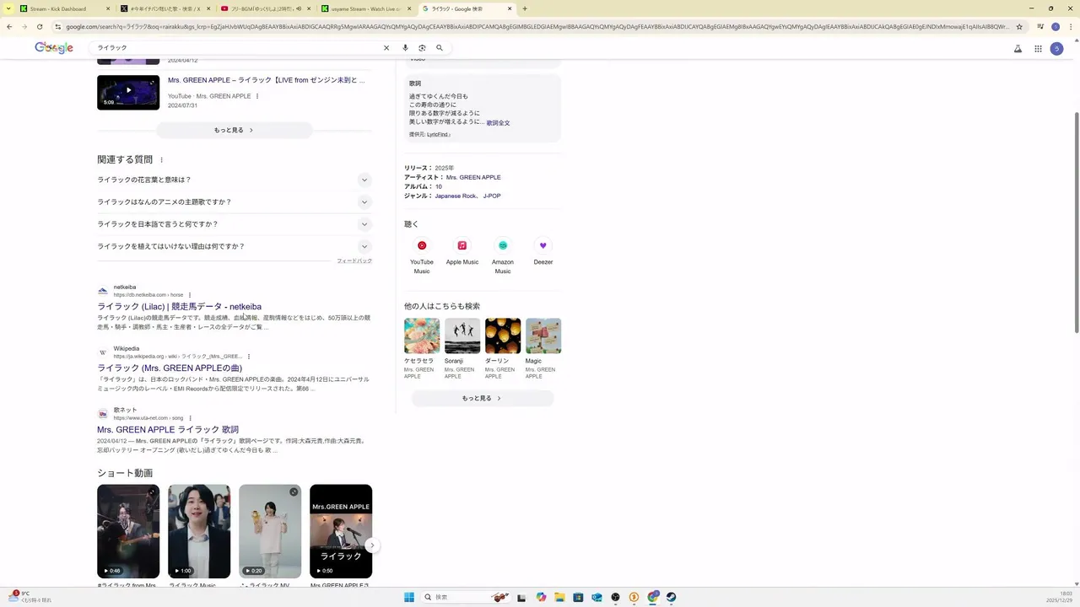The height and width of the screenshot is (607, 1080).
Task: Play the LIVE from ゼンジン未到 video thumbnail
Action: [128, 93]
